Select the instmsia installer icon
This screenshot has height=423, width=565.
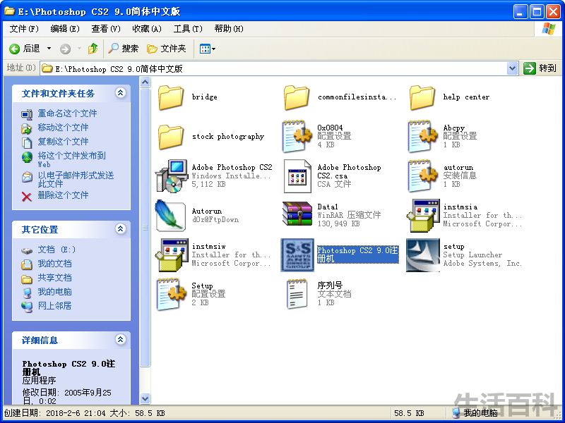pyautogui.click(x=423, y=216)
